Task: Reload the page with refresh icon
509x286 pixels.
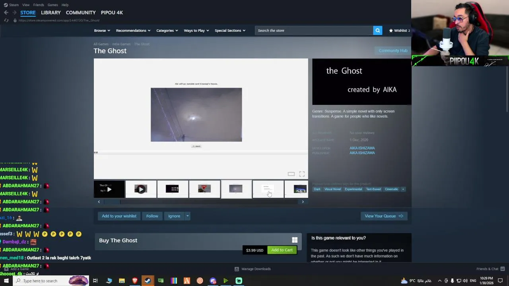Action: tap(6, 20)
